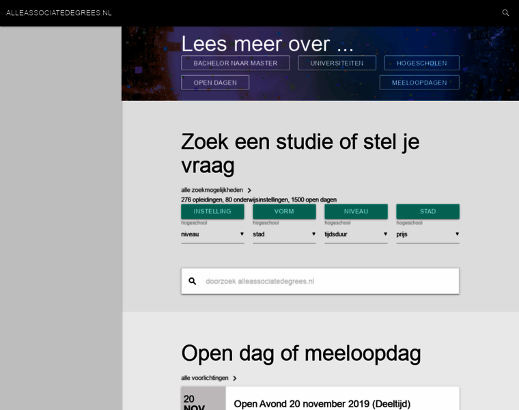Click the 20 NOV date tile
Viewport: 519px width, 410px height.
click(204, 398)
